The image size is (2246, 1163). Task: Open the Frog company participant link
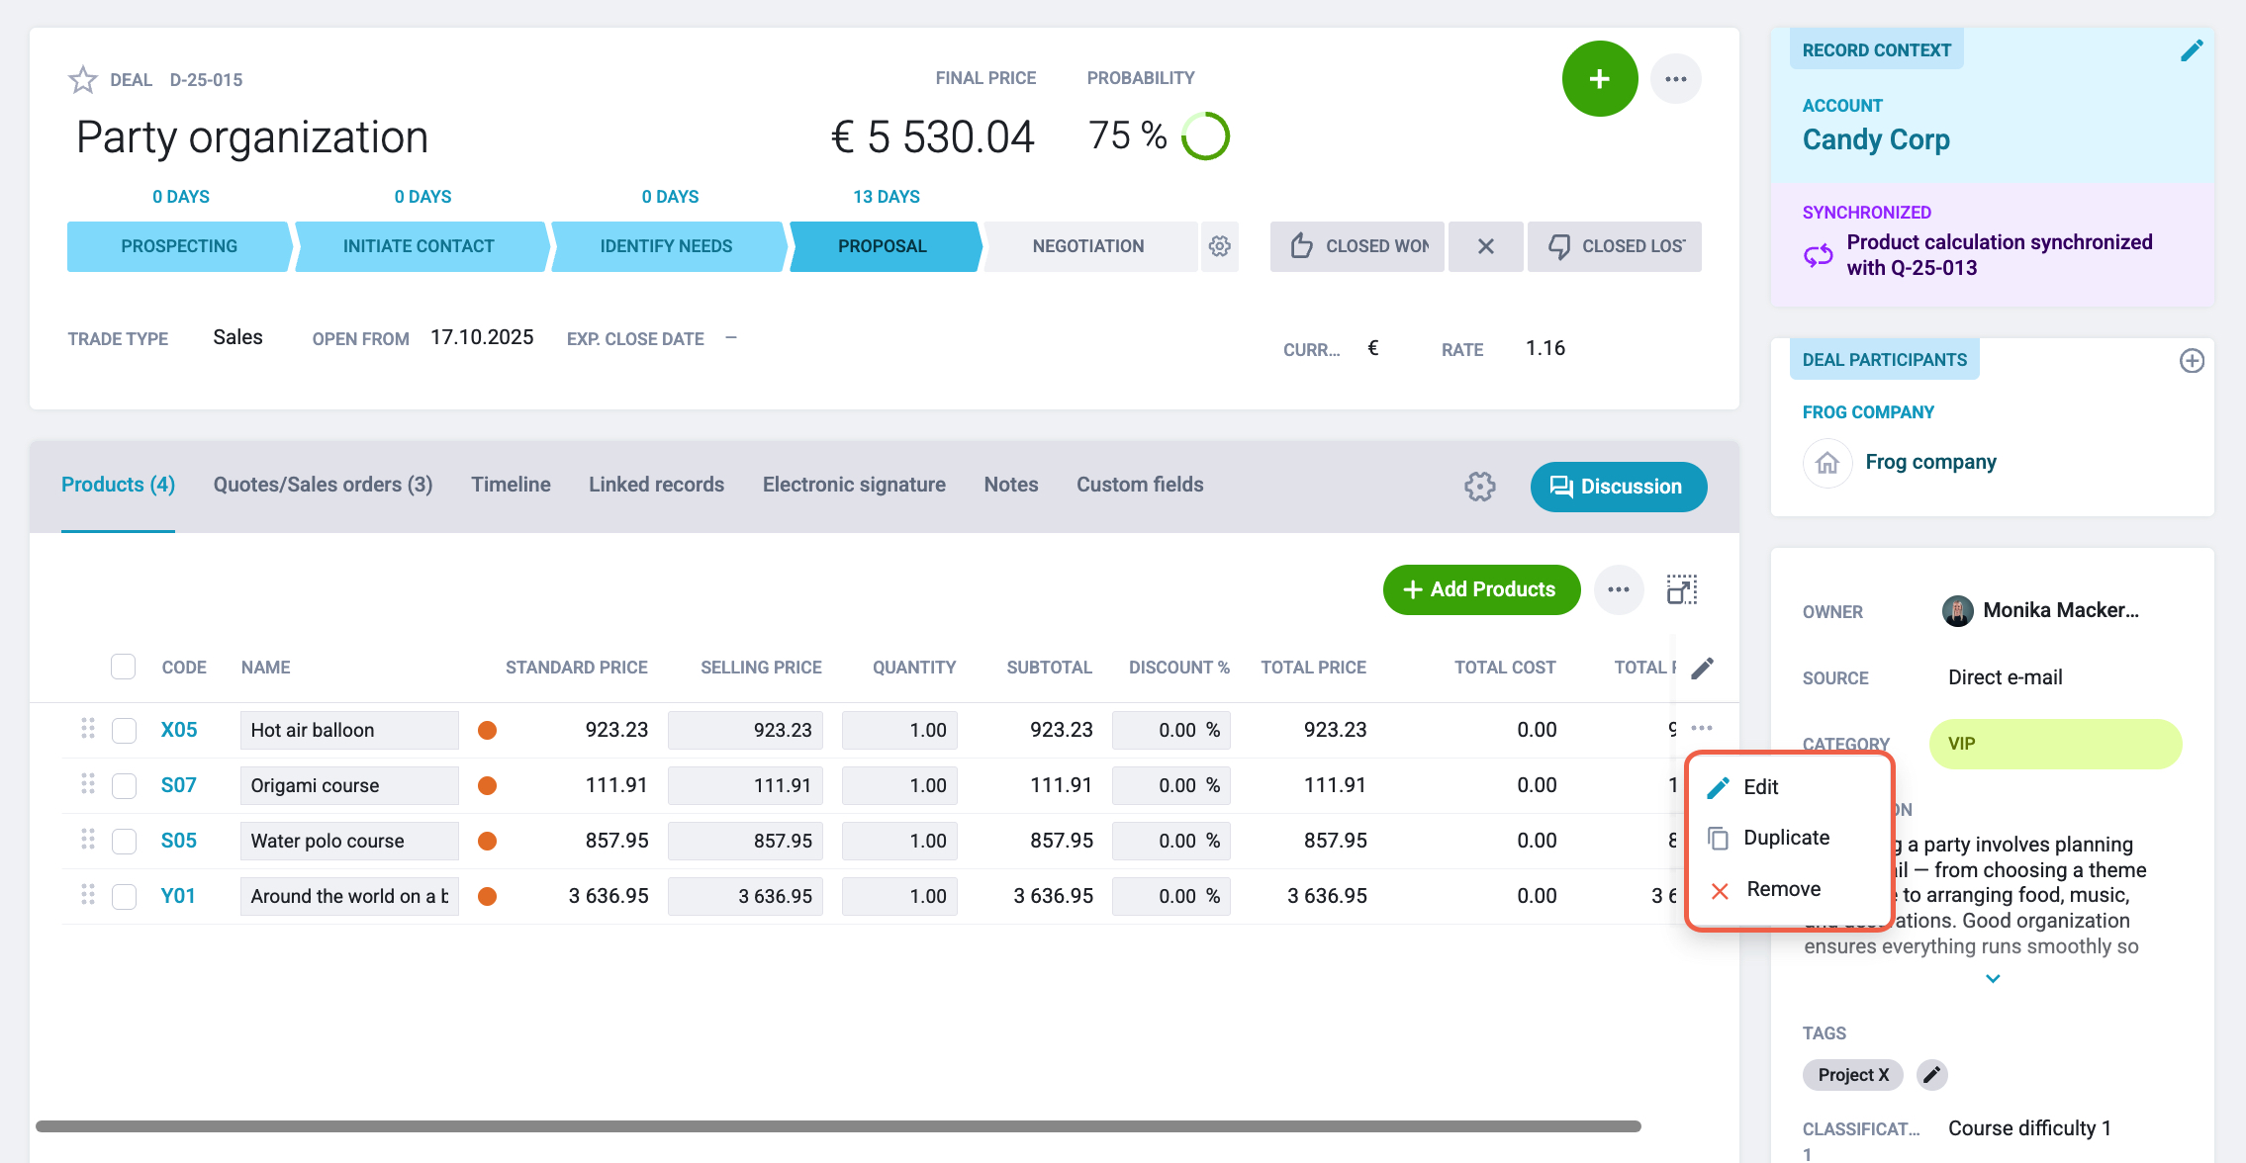coord(1930,462)
